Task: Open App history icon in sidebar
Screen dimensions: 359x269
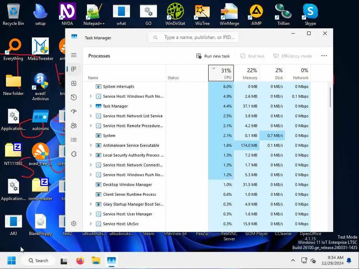Action: click(x=74, y=97)
